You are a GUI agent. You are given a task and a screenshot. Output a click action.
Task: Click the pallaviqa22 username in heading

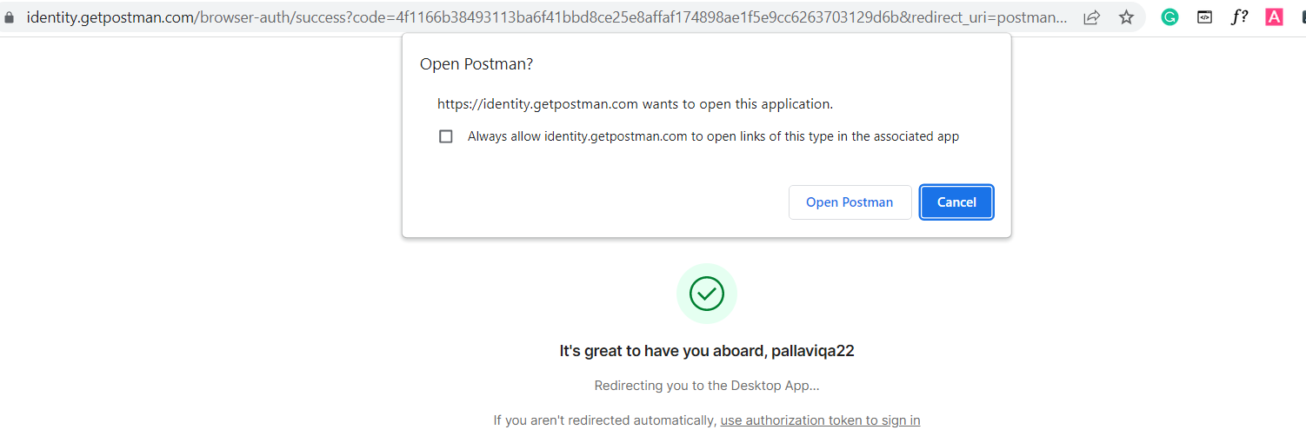[813, 351]
